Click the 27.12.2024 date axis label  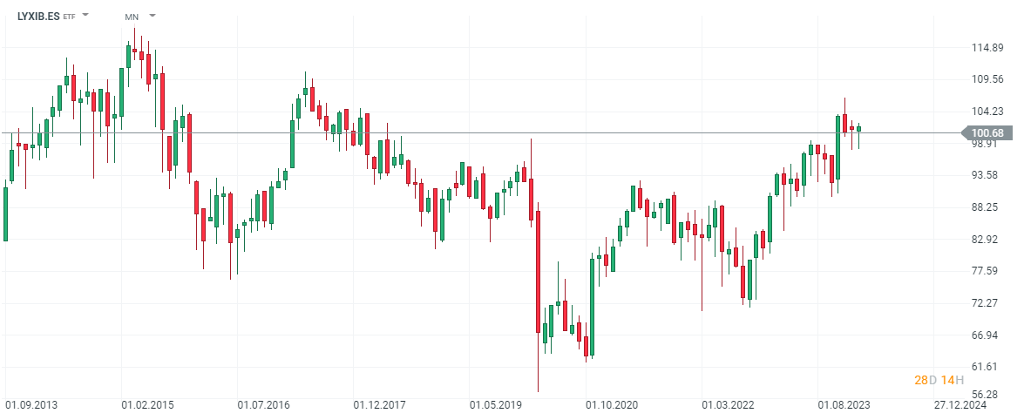pyautogui.click(x=960, y=405)
